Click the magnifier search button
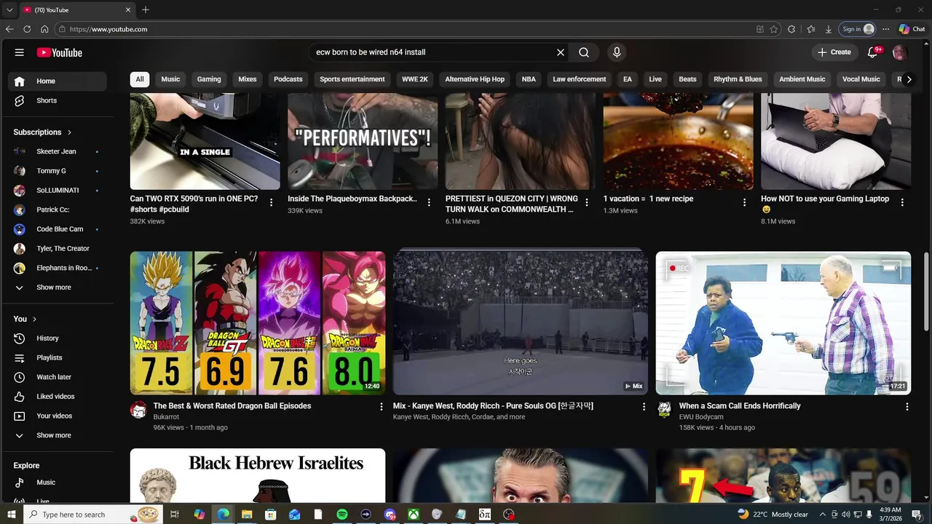Screen dimensions: 932x524 click(x=584, y=52)
